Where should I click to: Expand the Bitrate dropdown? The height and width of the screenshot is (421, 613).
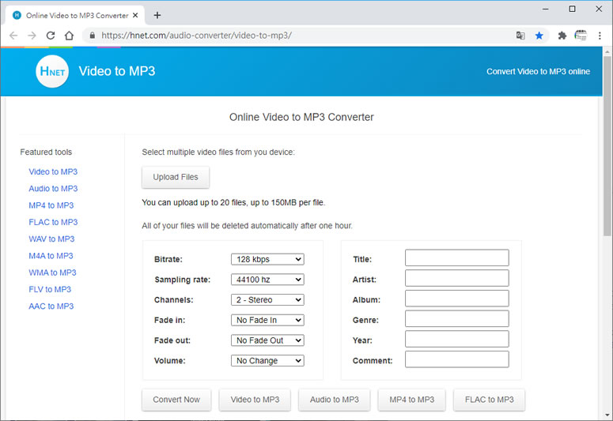(x=267, y=259)
